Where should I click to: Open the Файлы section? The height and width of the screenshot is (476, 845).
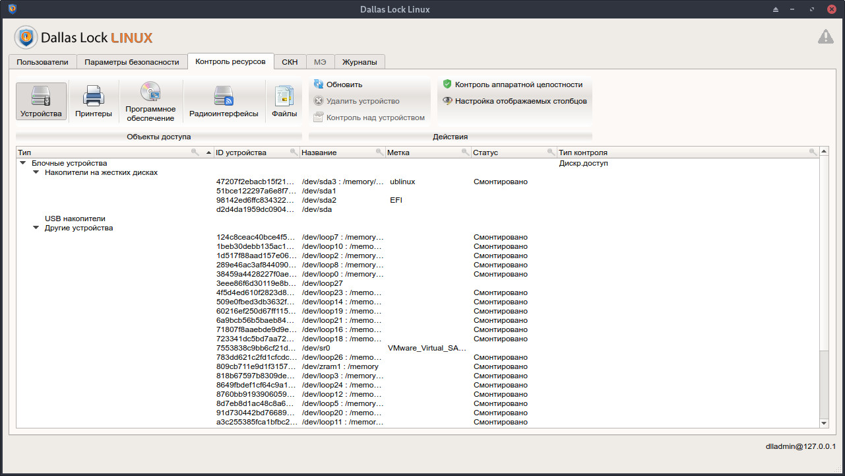coord(284,100)
